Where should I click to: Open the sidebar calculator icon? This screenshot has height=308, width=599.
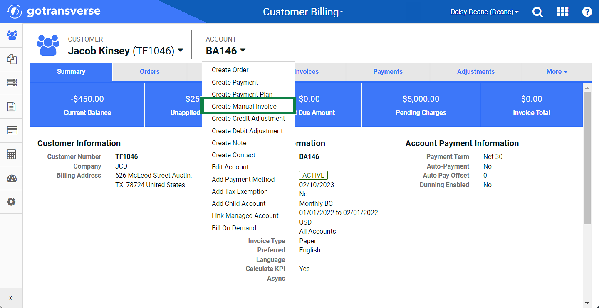12,154
